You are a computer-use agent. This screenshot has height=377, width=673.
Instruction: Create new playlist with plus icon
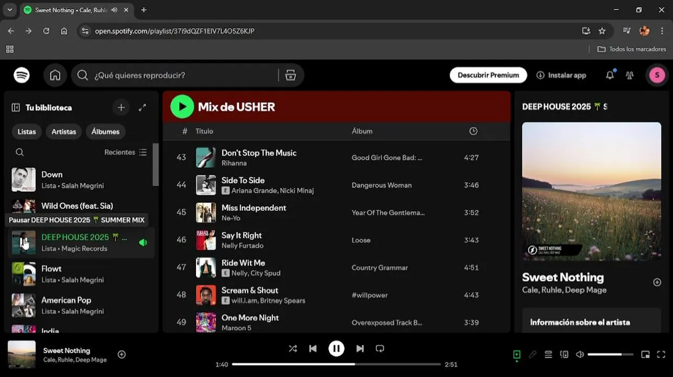pyautogui.click(x=121, y=107)
